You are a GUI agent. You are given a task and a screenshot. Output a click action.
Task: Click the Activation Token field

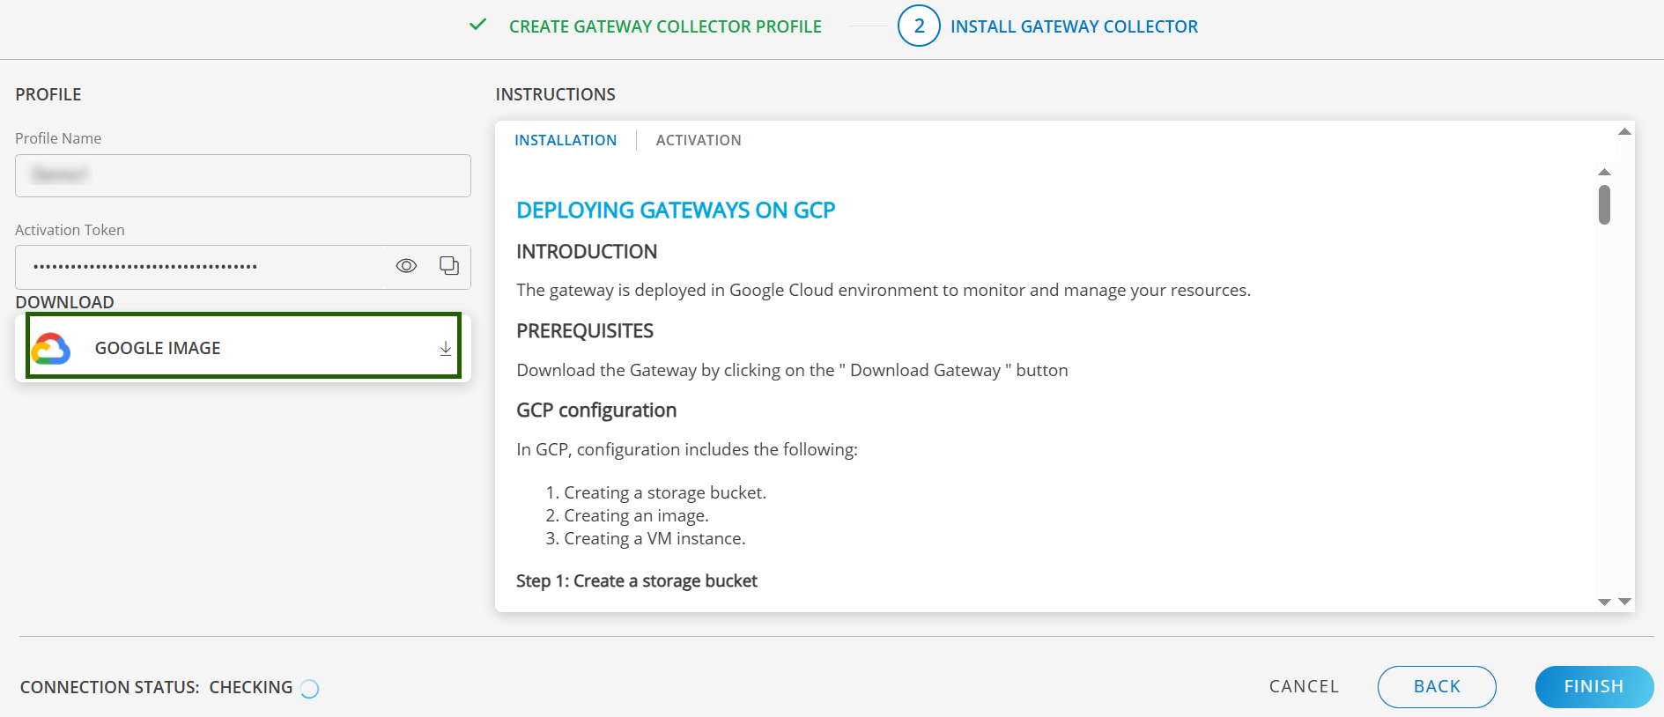[x=203, y=266]
